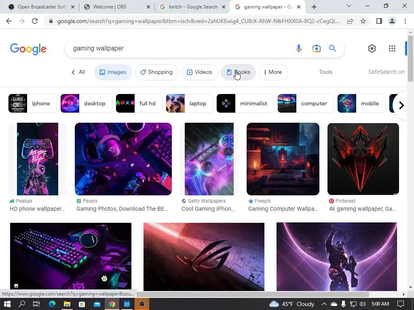Open the Chrome profile menu
This screenshot has width=414, height=310.
tap(392, 21)
